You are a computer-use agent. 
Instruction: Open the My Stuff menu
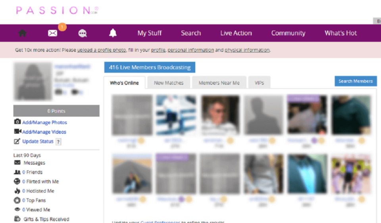pos(149,33)
